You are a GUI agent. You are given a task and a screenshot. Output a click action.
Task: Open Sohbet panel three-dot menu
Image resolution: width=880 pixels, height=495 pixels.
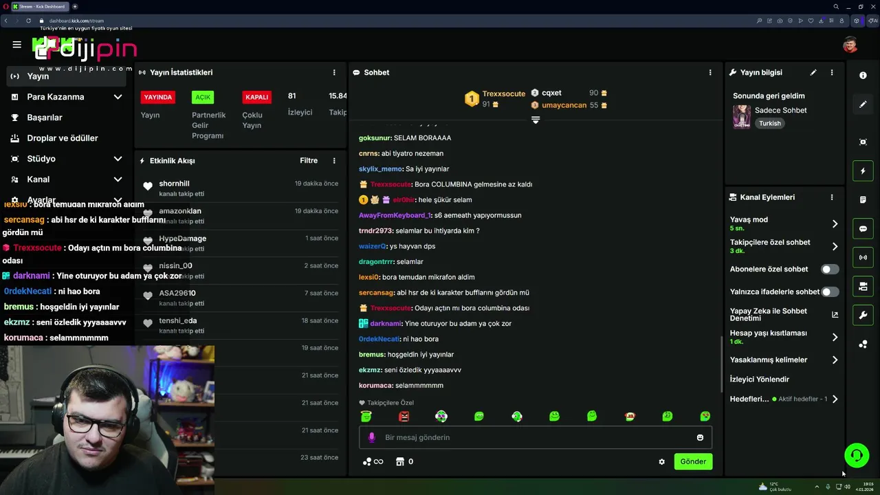[710, 72]
